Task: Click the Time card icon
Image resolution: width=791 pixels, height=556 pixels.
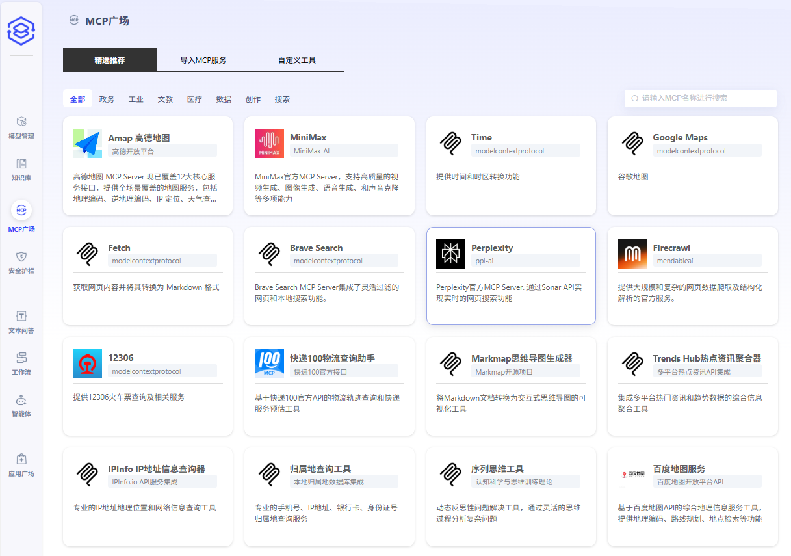Action: tap(450, 143)
